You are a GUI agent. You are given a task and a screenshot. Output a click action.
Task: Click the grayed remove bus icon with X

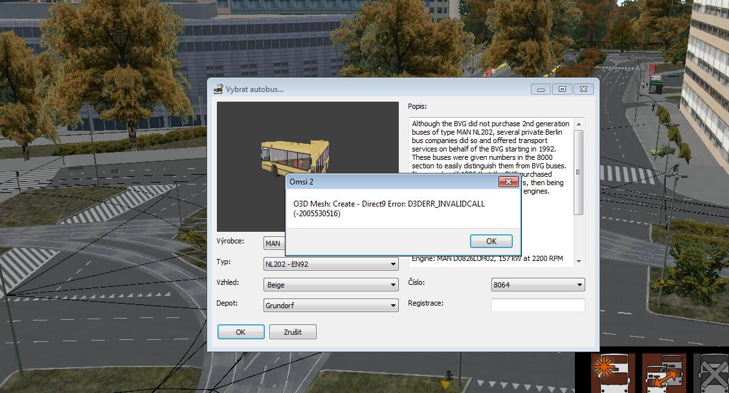click(712, 374)
